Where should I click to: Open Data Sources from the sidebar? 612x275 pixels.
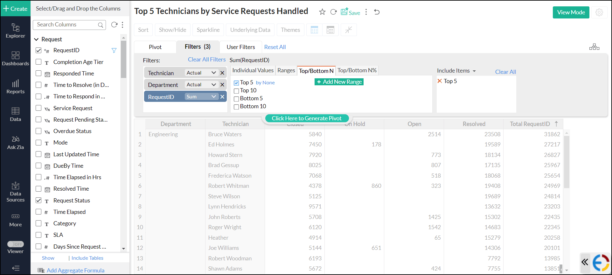click(15, 192)
